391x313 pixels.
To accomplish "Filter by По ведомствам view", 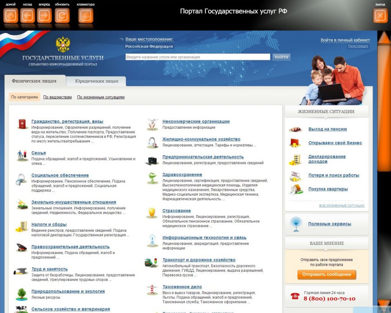I will [57, 97].
